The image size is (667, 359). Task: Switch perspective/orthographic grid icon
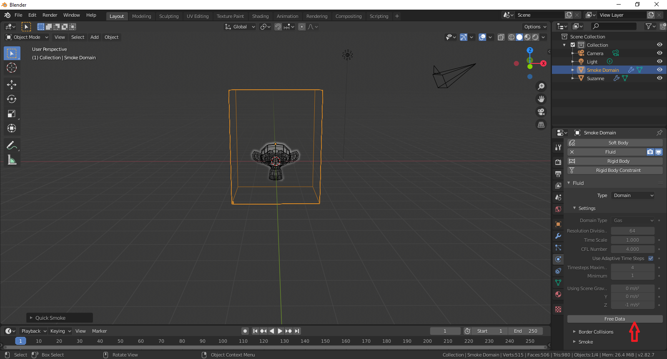[541, 124]
